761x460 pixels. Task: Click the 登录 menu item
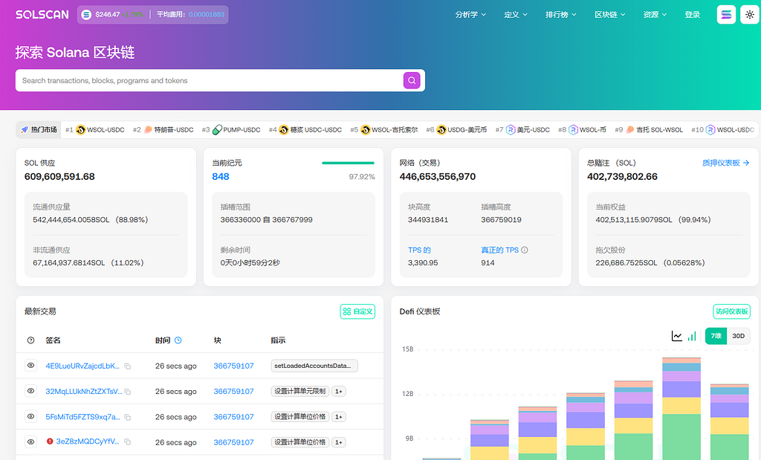[692, 15]
